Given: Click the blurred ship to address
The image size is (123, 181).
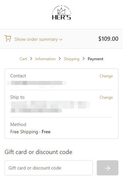Looking at the screenshot, I should tap(48, 107).
